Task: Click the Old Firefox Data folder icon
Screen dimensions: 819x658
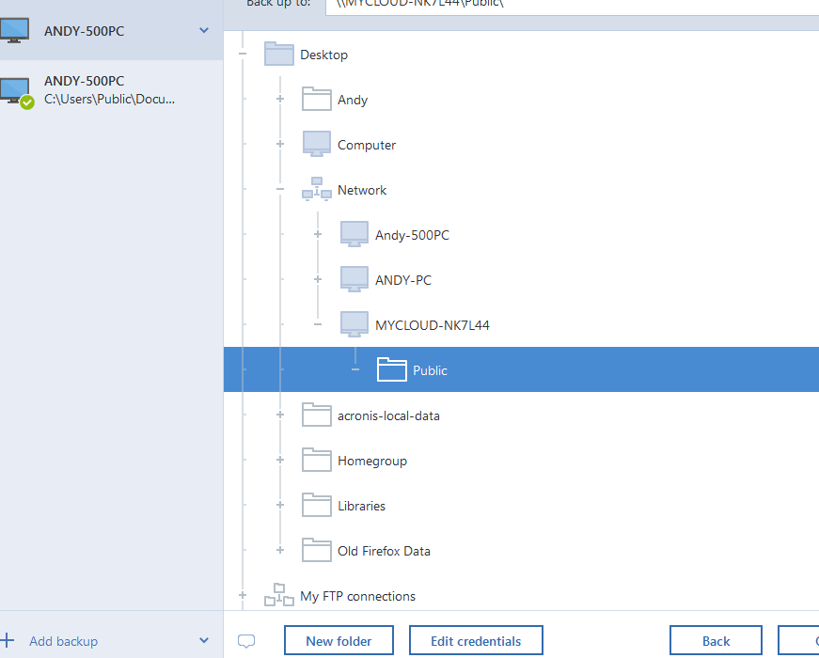Action: pos(317,550)
